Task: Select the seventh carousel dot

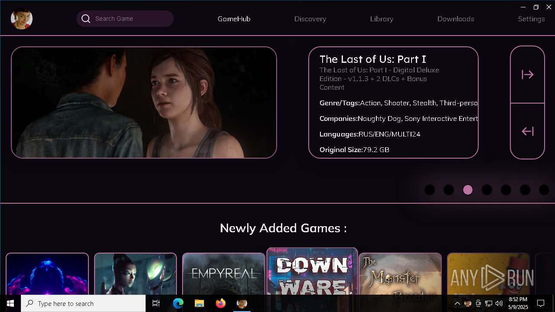Action: pyautogui.click(x=544, y=190)
